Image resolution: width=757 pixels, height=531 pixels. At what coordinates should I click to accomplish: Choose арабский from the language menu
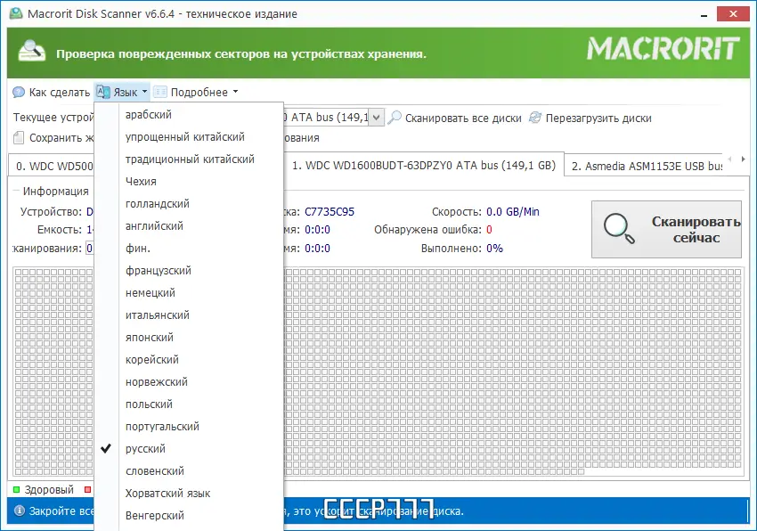point(189,115)
